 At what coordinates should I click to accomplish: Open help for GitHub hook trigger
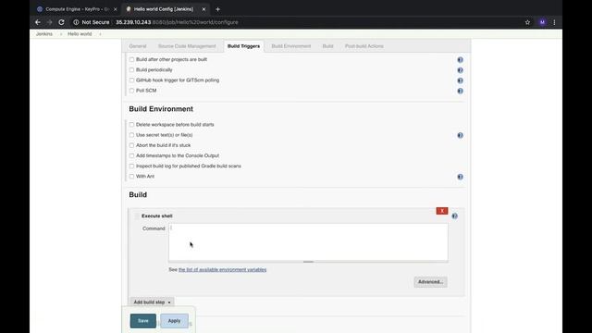click(460, 80)
